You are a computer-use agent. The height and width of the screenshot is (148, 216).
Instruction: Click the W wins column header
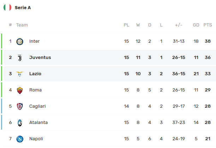click(138, 25)
